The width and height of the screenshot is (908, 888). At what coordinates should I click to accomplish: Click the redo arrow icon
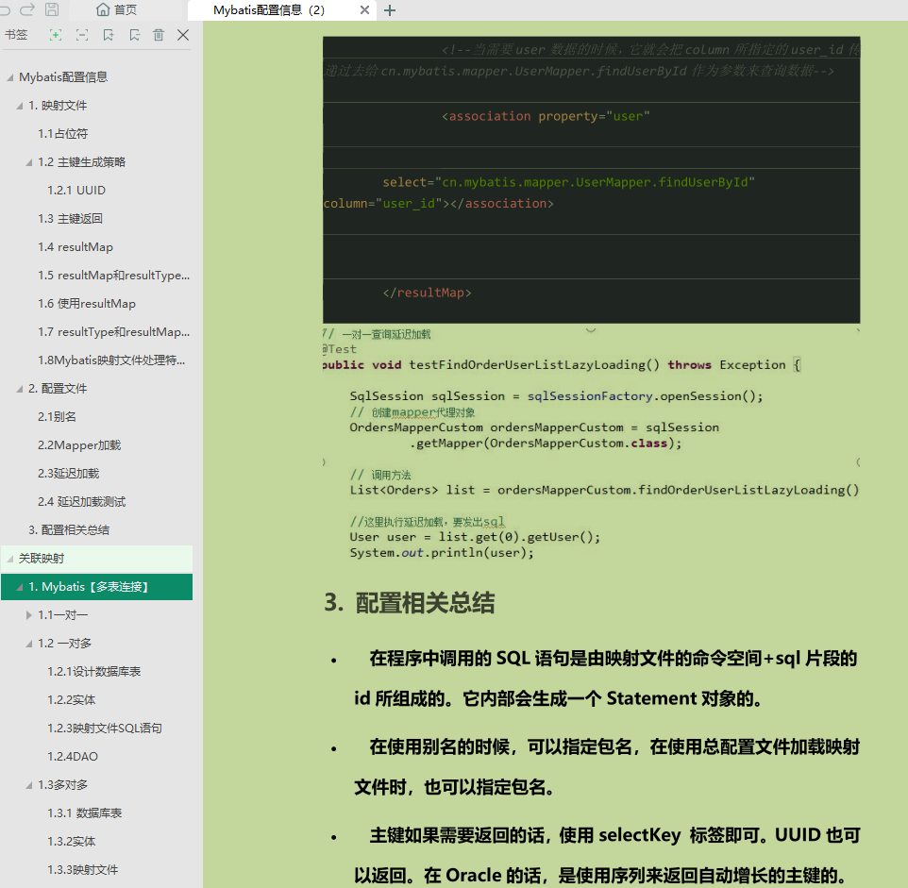[x=27, y=9]
